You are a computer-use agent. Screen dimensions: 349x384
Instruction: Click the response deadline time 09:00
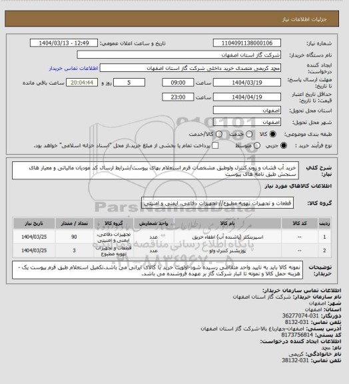pos(178,83)
